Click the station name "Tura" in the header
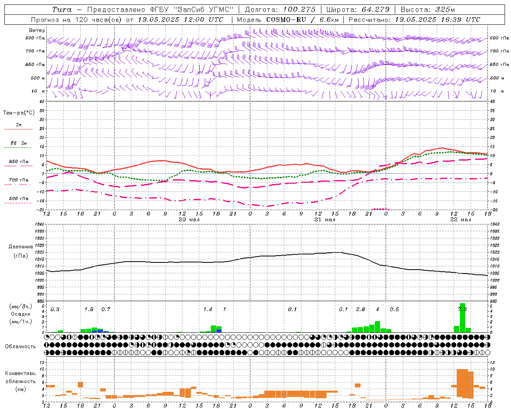 62,10
